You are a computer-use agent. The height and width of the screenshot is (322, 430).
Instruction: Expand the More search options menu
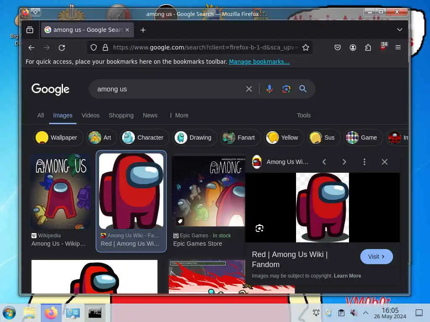(179, 115)
